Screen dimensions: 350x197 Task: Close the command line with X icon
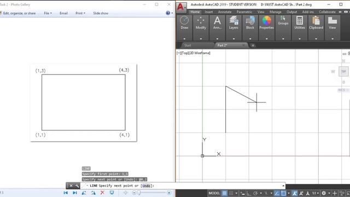tap(71, 186)
